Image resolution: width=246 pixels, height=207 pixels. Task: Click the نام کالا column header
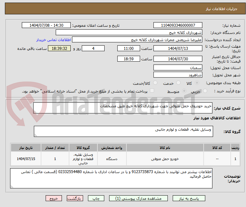[165, 148]
